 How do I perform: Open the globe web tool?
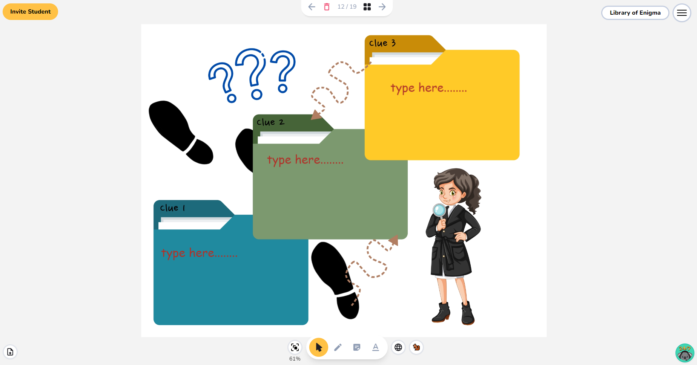pos(398,347)
